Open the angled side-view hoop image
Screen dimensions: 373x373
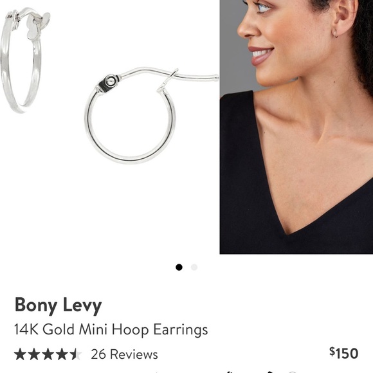pos(24,60)
